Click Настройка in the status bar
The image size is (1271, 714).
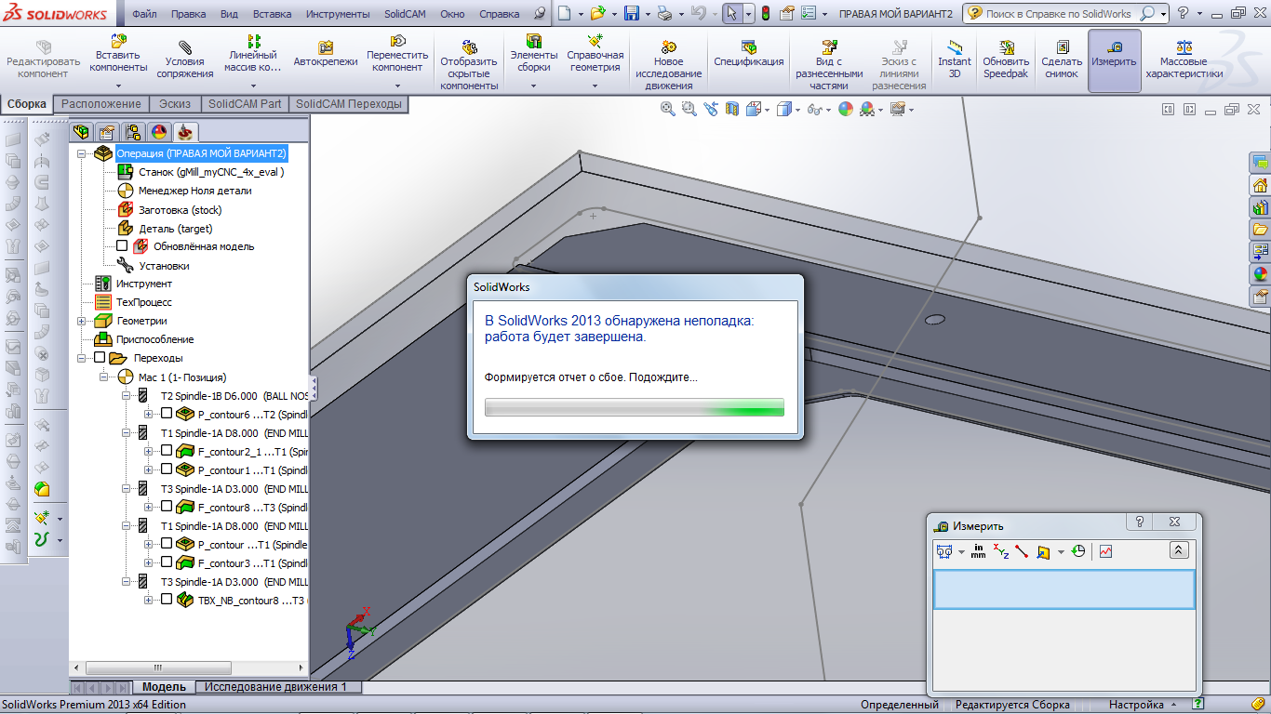(1136, 705)
